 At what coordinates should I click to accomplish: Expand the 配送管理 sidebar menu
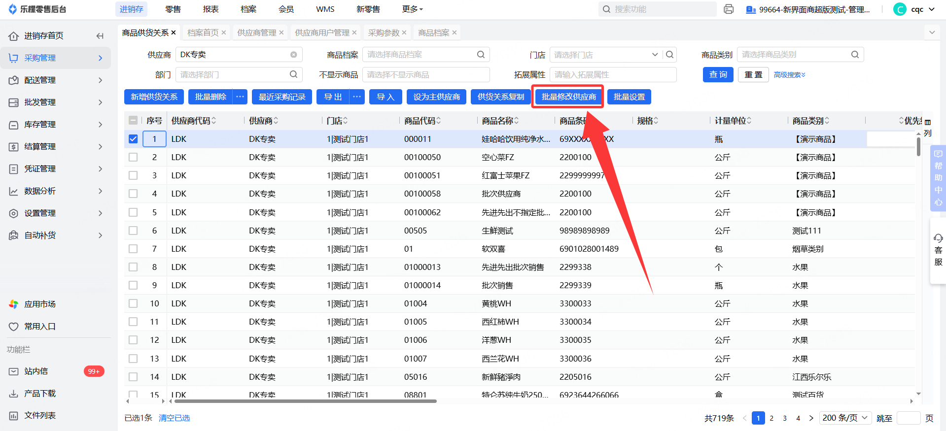(55, 80)
